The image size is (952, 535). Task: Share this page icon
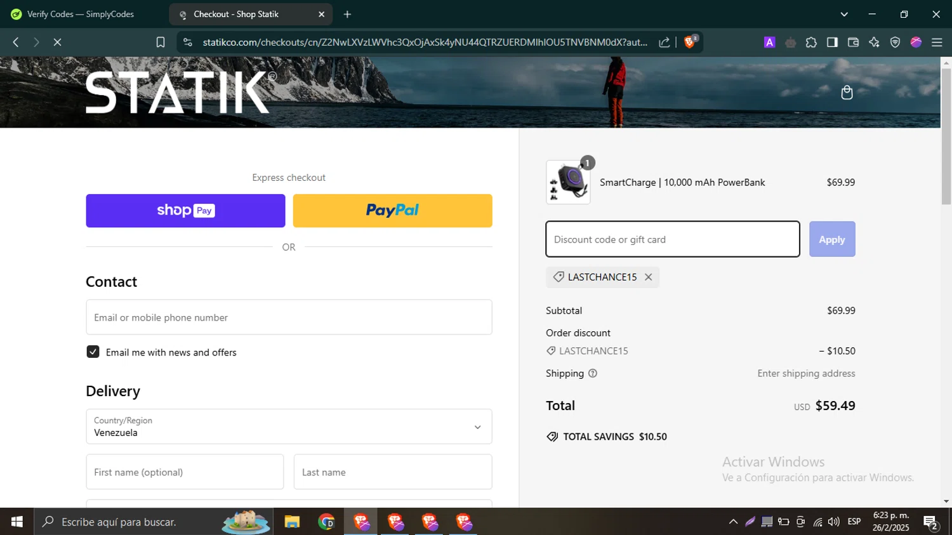coord(664,42)
